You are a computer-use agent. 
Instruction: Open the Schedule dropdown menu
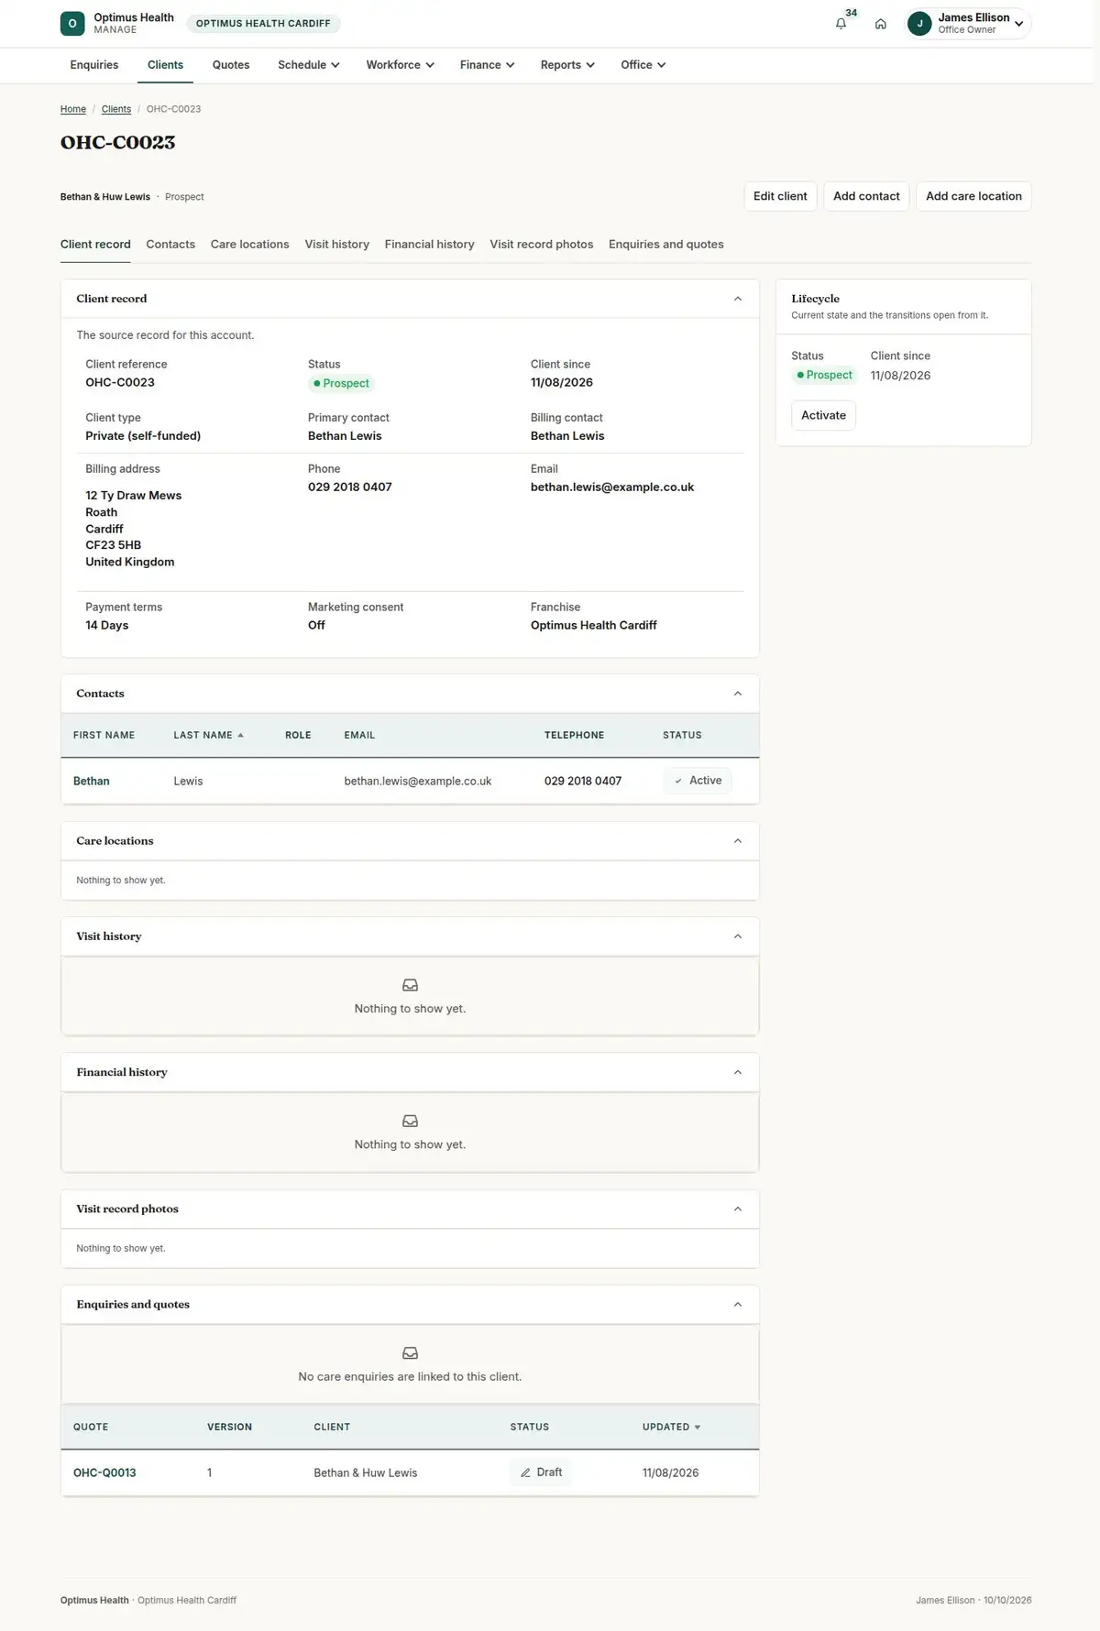tap(309, 65)
